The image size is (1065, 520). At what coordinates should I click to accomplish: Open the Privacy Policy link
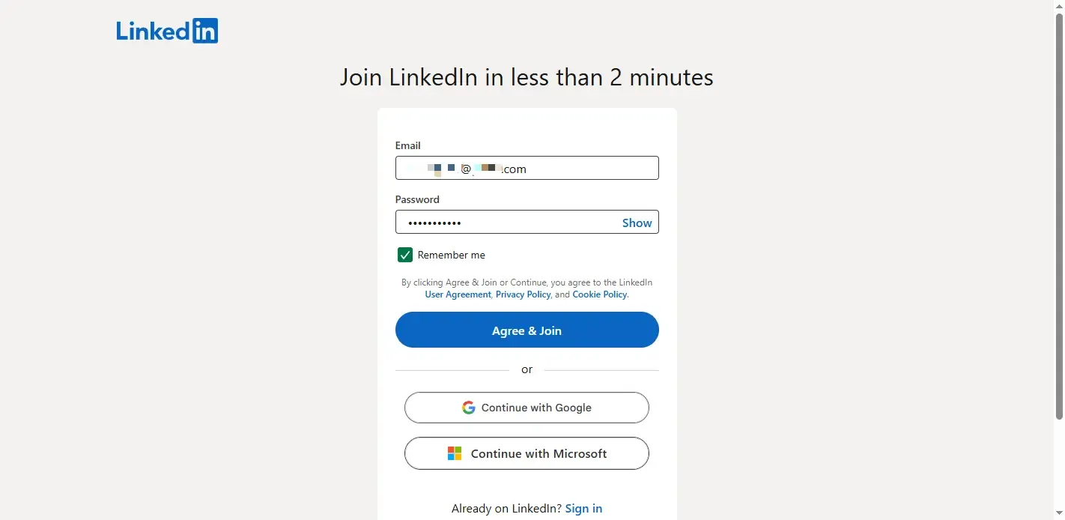[x=523, y=294]
